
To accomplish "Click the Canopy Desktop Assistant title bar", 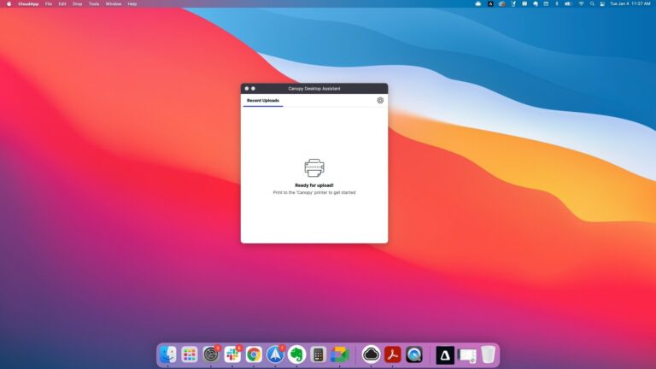I will click(314, 89).
